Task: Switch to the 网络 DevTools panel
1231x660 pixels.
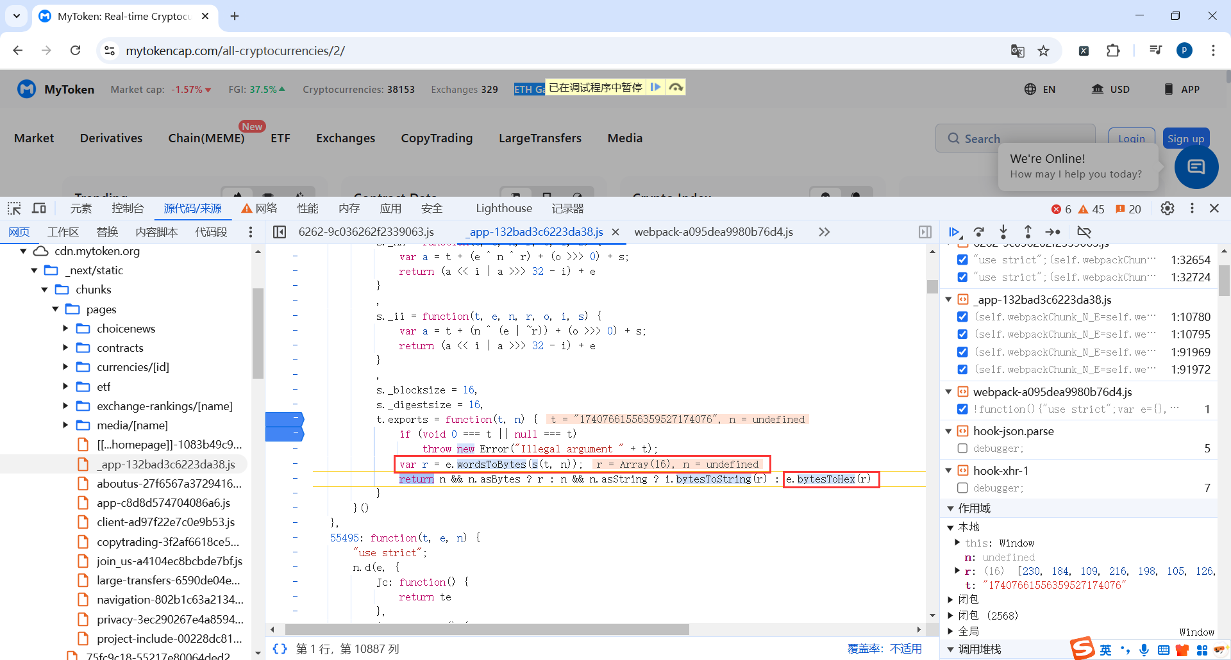Action: (x=259, y=208)
